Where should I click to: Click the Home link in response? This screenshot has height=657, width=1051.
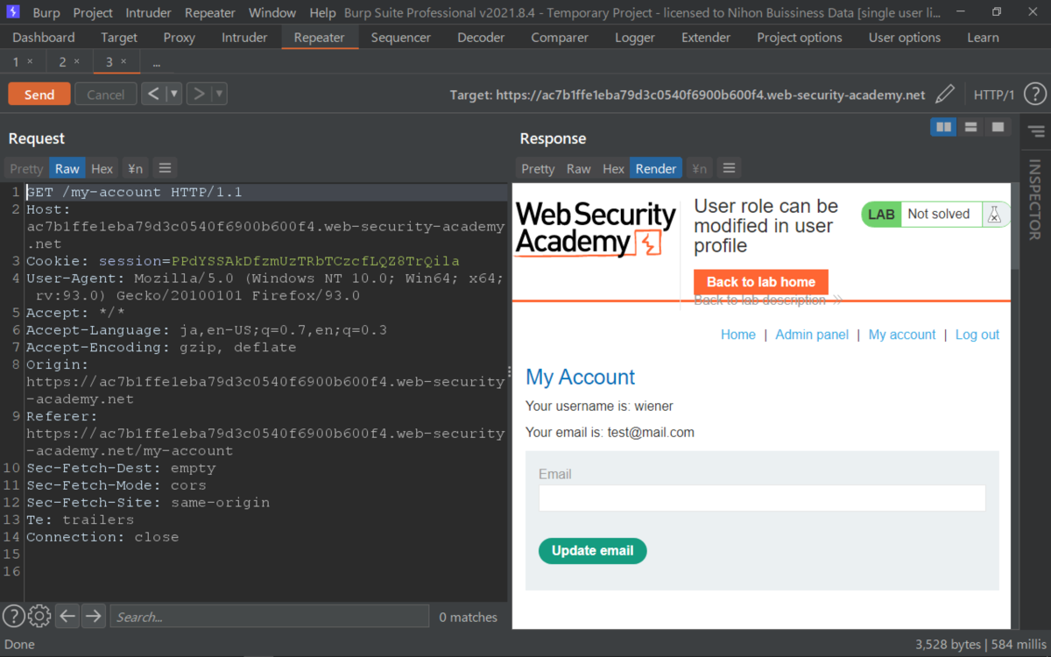point(738,335)
